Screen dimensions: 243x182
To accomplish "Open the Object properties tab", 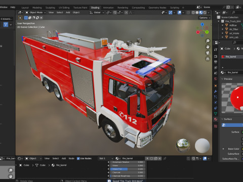I will click(216, 85).
